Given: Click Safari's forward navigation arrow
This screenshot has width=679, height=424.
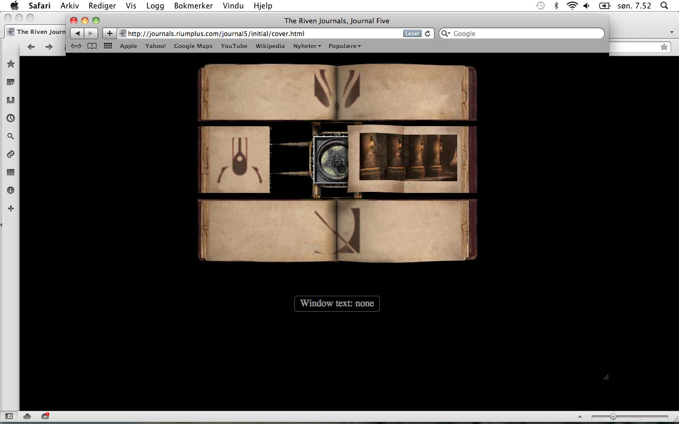Looking at the screenshot, I should tap(91, 33).
